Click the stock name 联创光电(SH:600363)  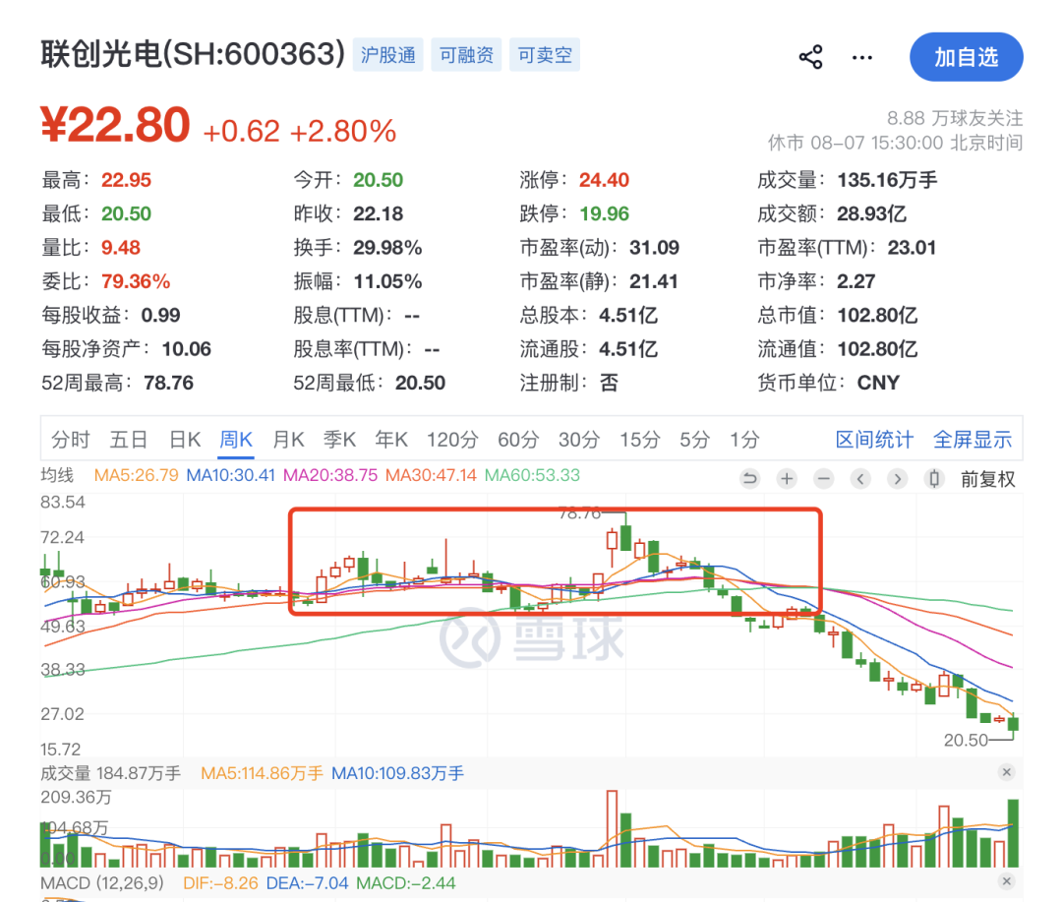coord(193,54)
